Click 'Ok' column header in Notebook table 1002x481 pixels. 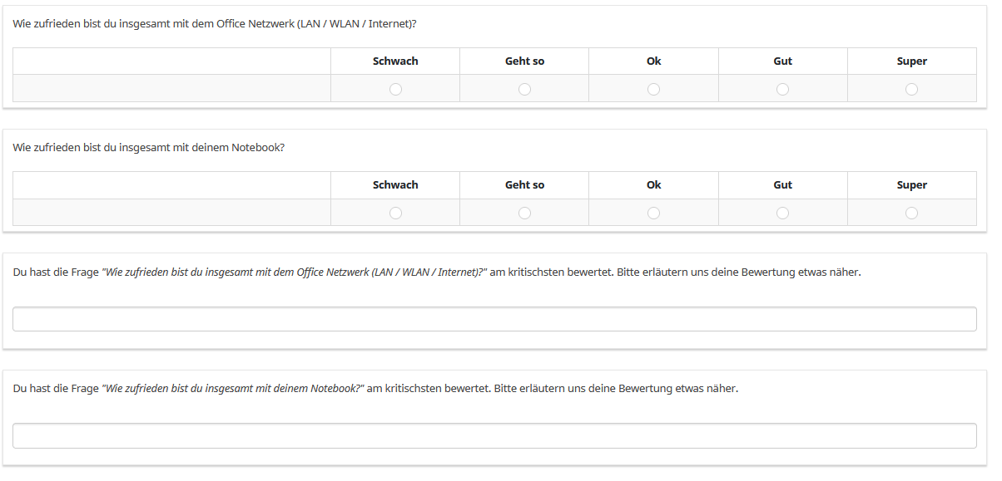[653, 185]
